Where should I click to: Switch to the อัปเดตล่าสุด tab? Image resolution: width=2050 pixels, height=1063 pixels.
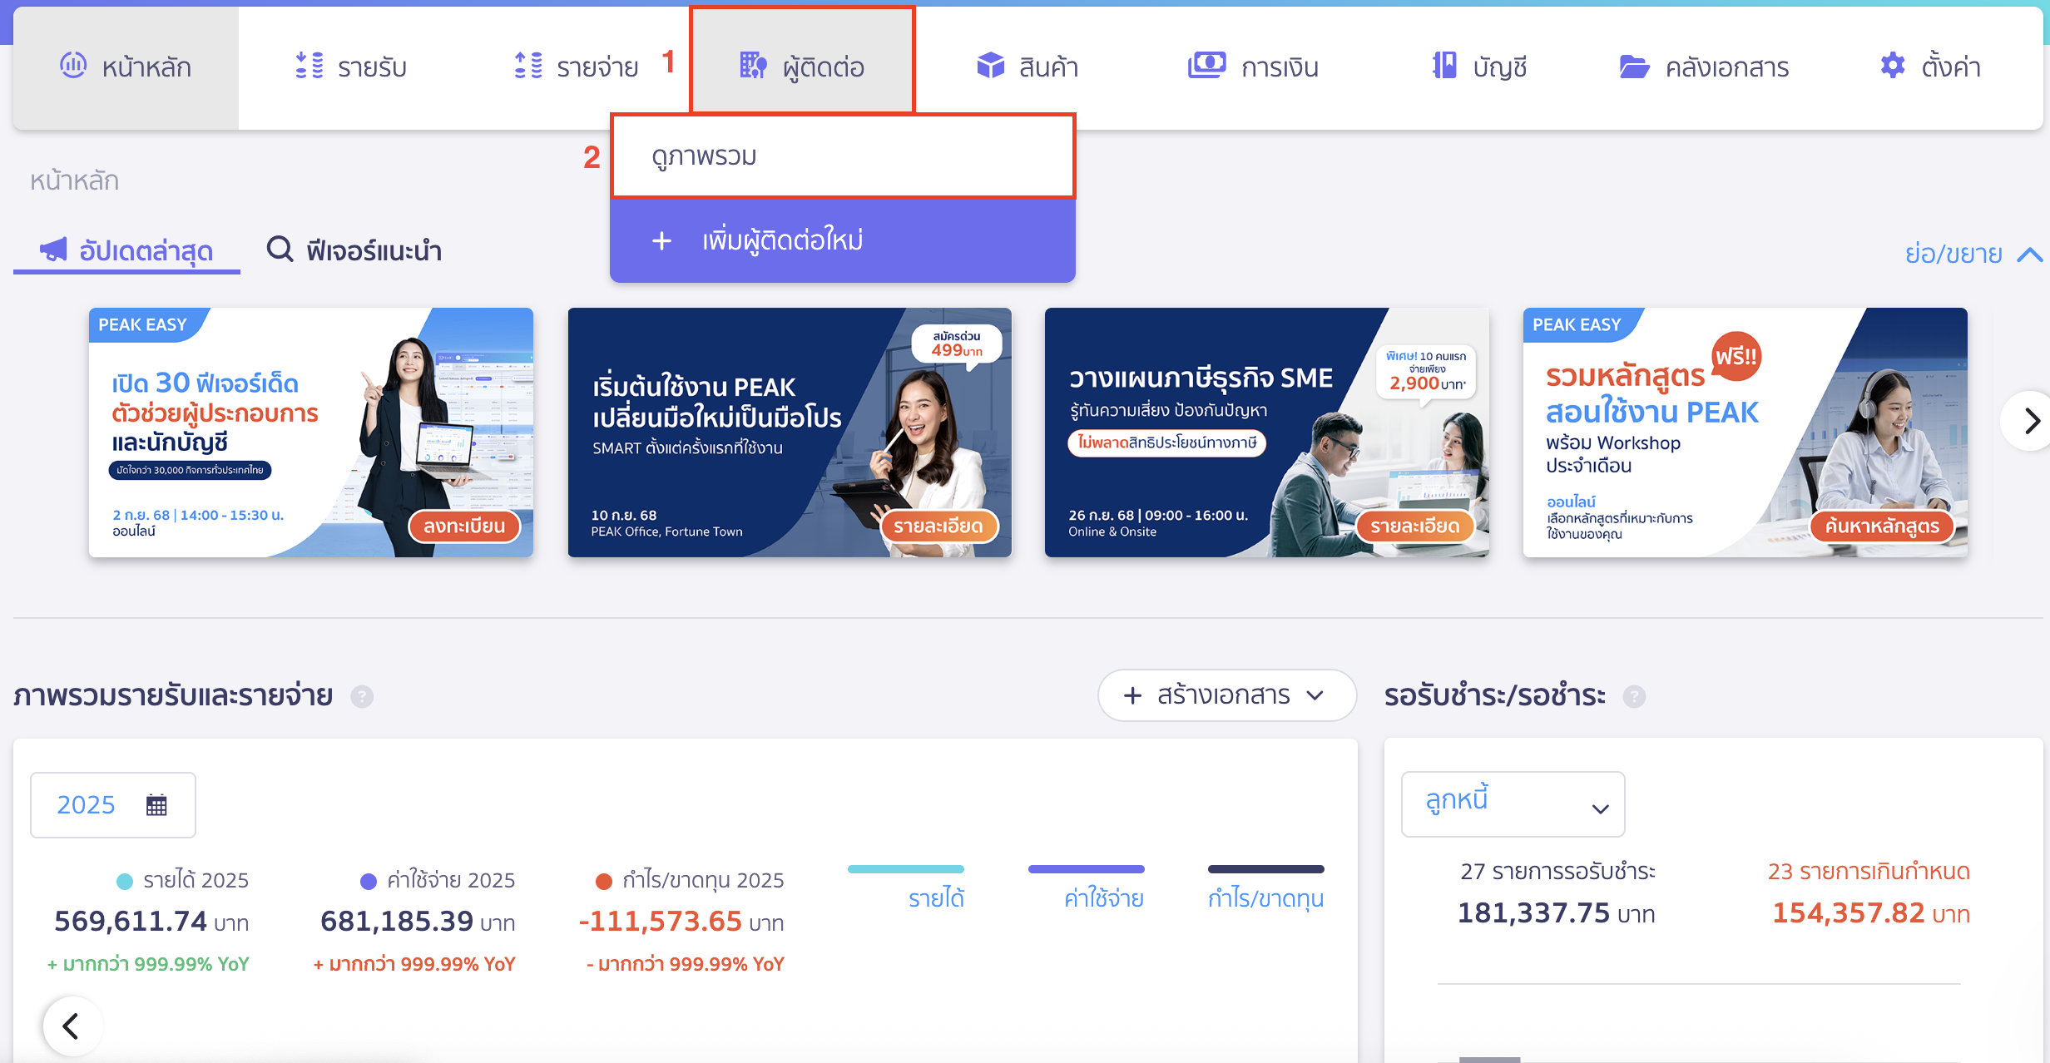(x=127, y=250)
